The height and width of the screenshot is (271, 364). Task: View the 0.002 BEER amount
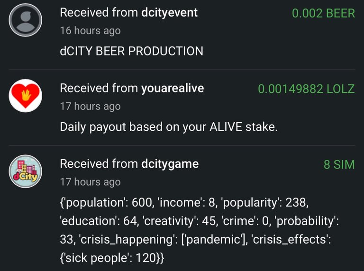[323, 13]
